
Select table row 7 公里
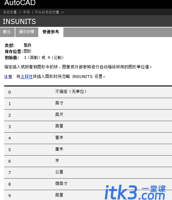pyautogui.click(x=88, y=173)
